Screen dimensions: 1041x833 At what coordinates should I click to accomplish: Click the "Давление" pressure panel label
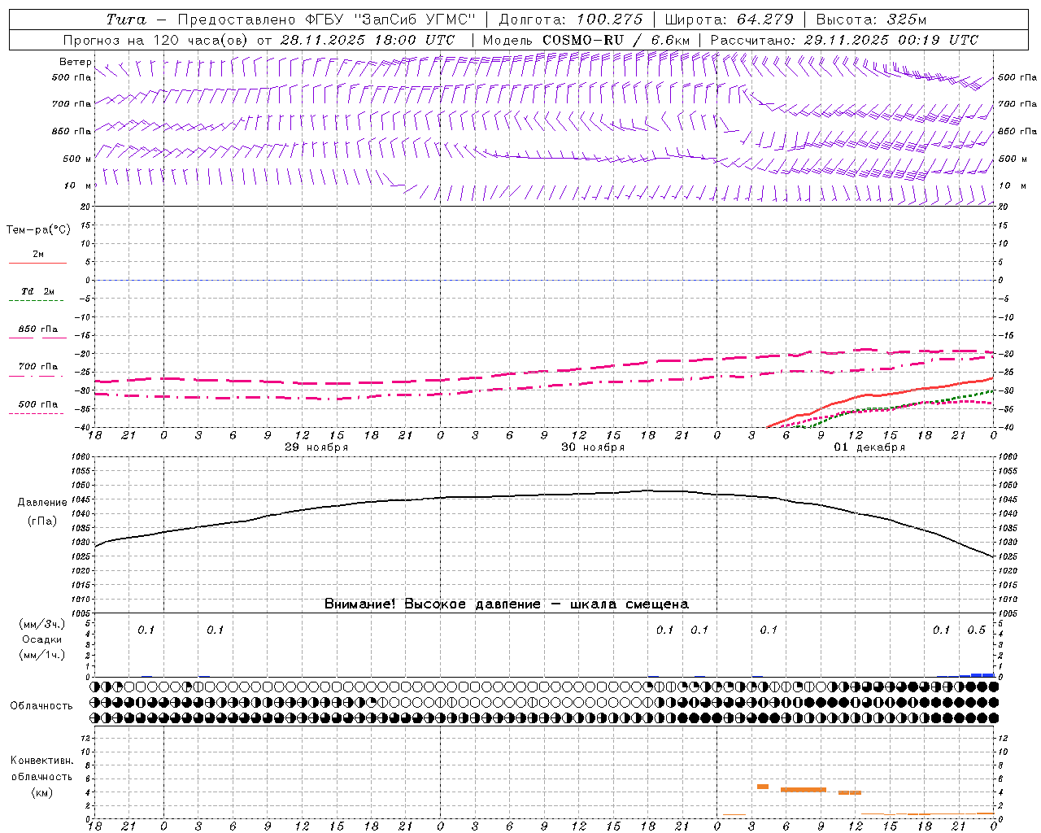point(42,503)
